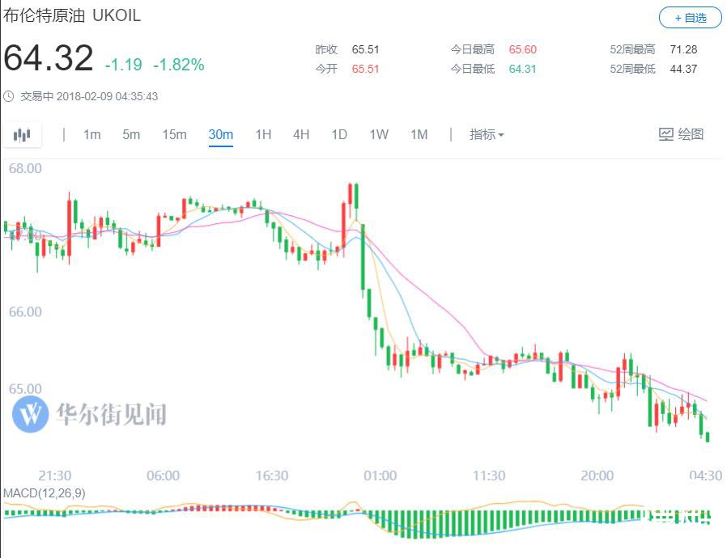Select the 15m interval tab

pos(174,134)
